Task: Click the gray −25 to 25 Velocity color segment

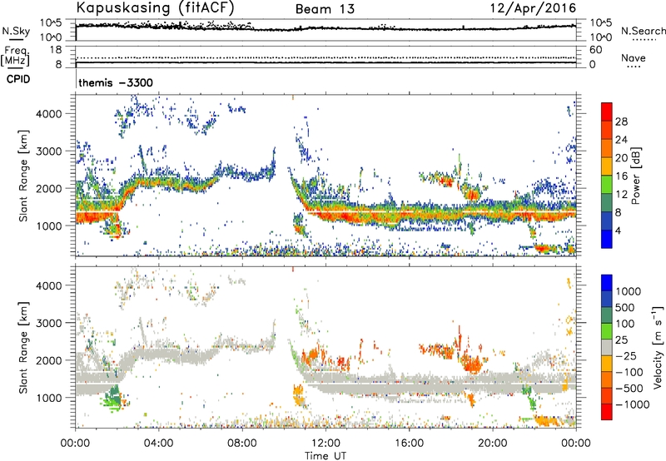Action: (607, 347)
